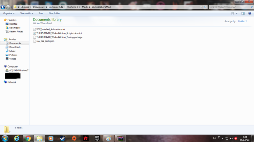Open Videos library in navigation pane
Viewport: 254px width, 142px height.
(x=11, y=59)
